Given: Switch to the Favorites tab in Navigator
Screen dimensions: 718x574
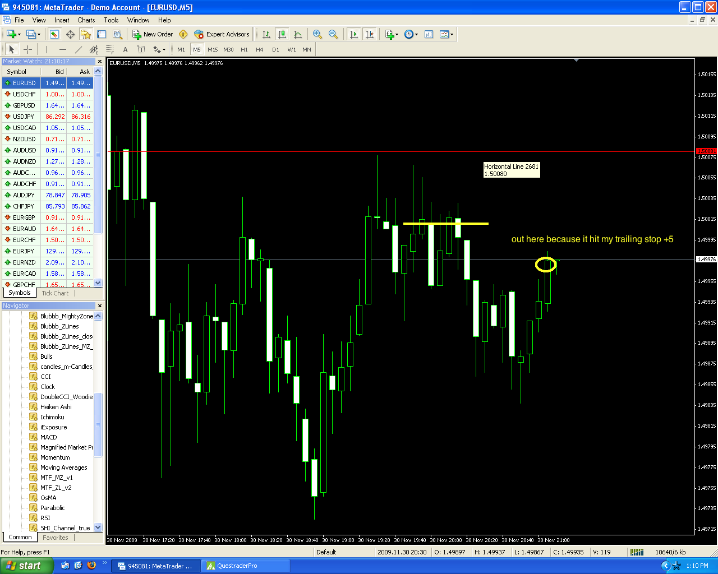Looking at the screenshot, I should pyautogui.click(x=56, y=538).
